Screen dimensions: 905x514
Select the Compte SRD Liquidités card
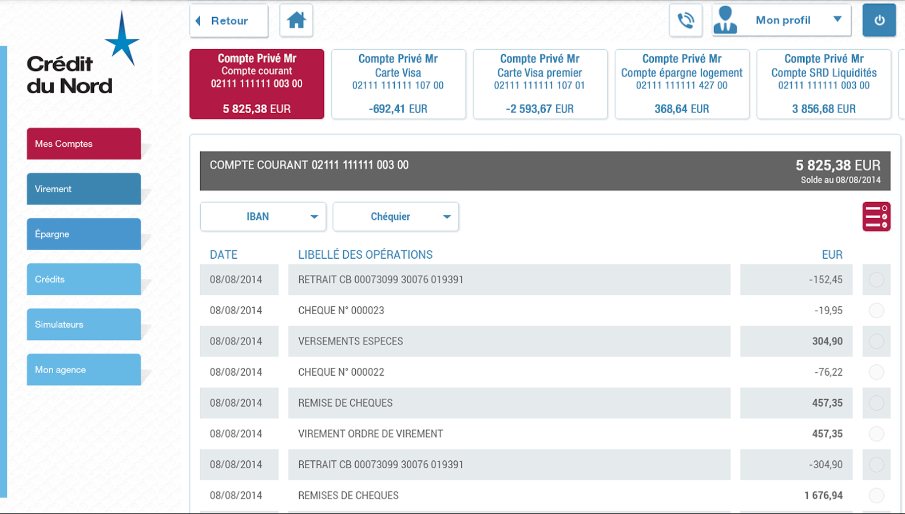(824, 84)
